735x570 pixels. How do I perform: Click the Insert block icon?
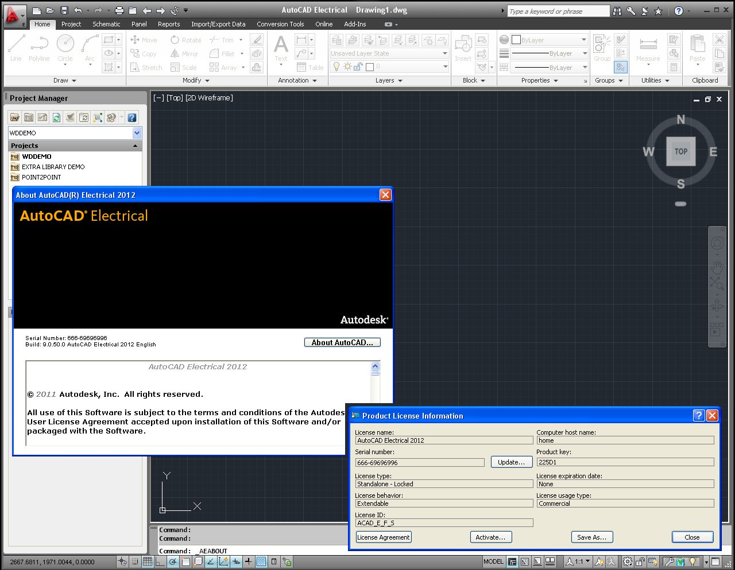pos(463,47)
